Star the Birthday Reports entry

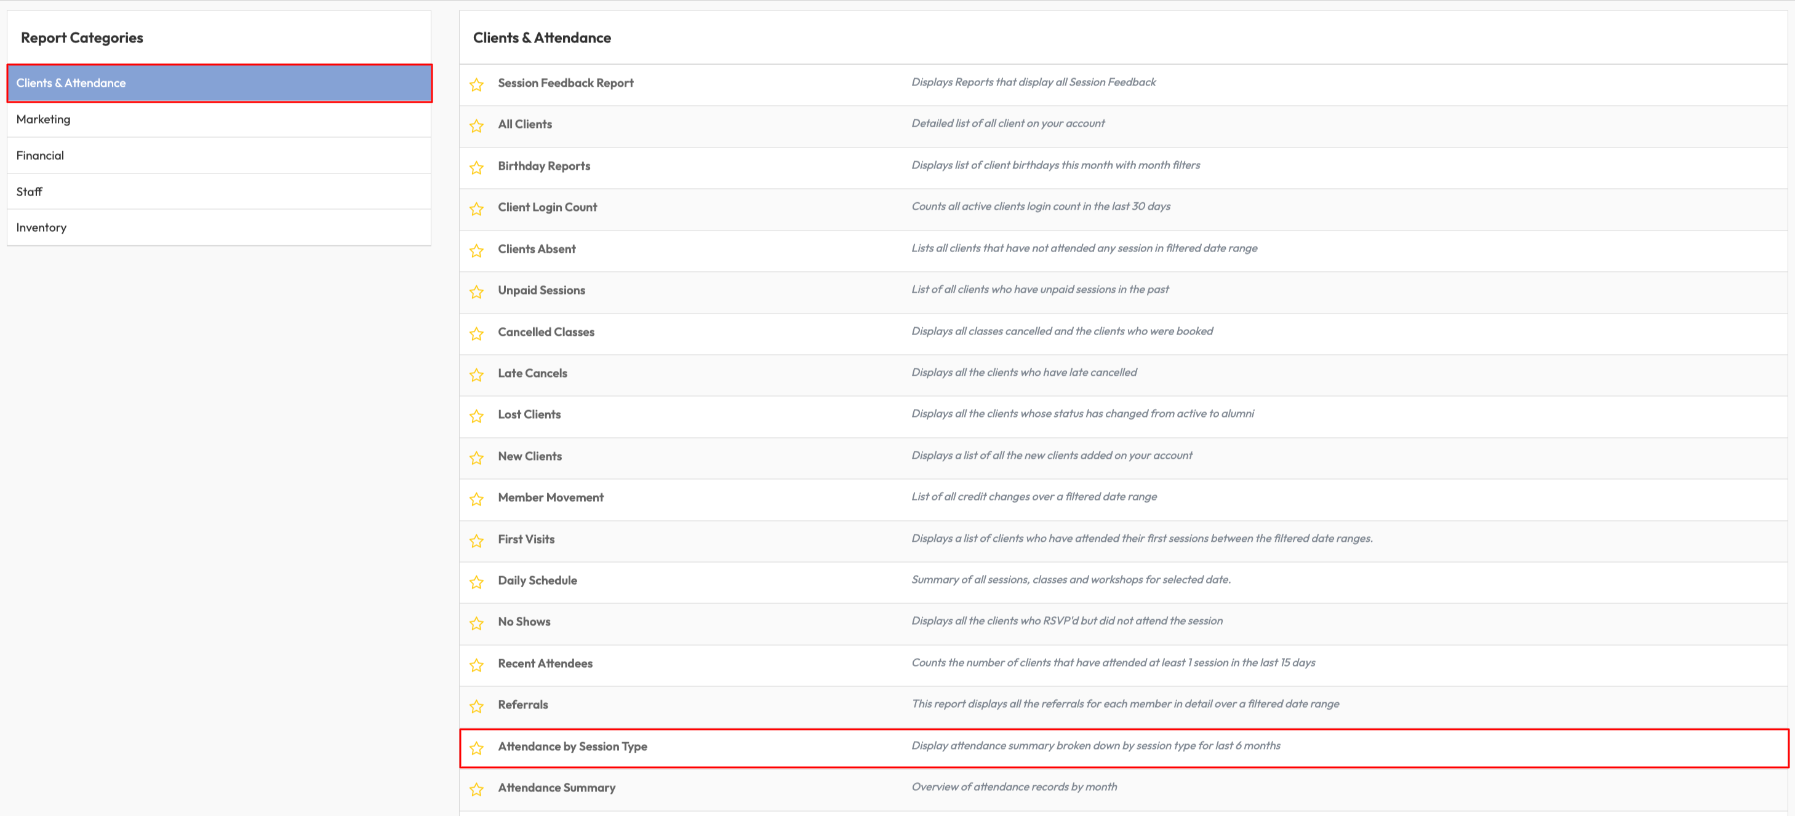click(477, 167)
